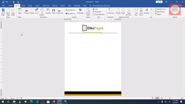Expand the Signature Line dropdown arrow

click(167, 9)
